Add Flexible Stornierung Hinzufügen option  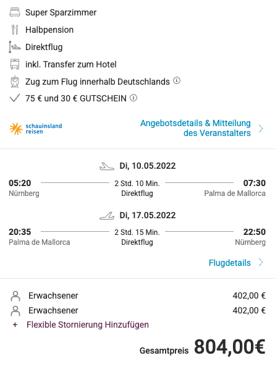pyautogui.click(x=88, y=325)
